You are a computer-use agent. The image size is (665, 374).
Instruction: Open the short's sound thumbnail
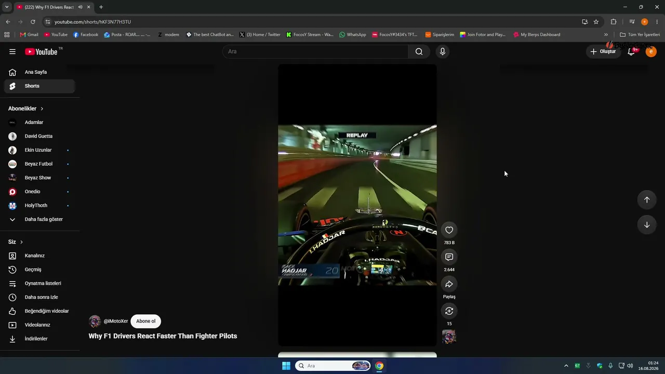coord(449,337)
